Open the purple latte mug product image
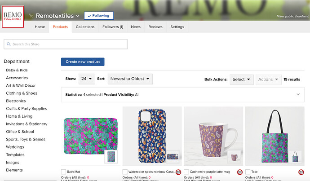Screen dimensions: 310x181 click(213, 136)
